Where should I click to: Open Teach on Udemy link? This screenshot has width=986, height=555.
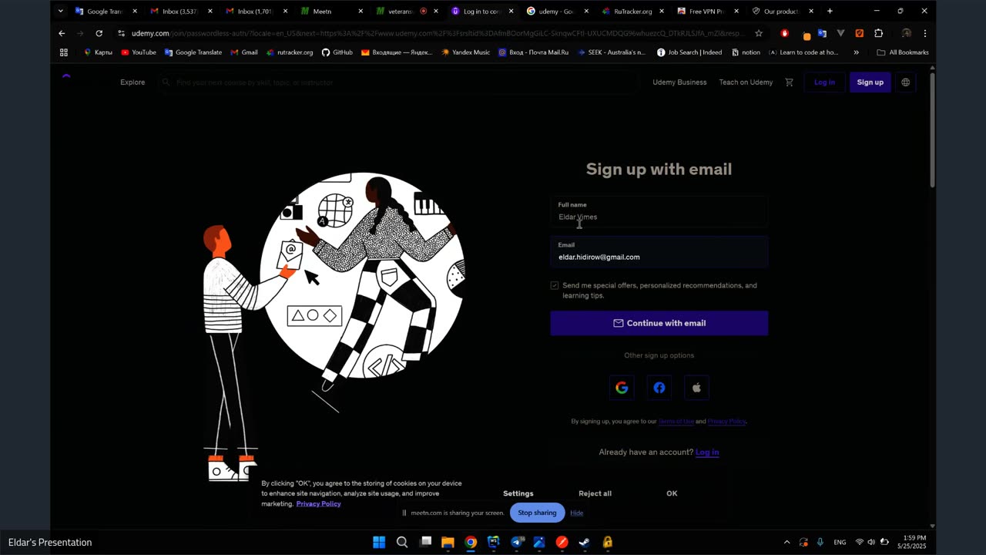[x=746, y=82]
